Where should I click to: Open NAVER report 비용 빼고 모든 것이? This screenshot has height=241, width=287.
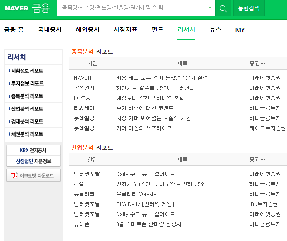click(162, 78)
